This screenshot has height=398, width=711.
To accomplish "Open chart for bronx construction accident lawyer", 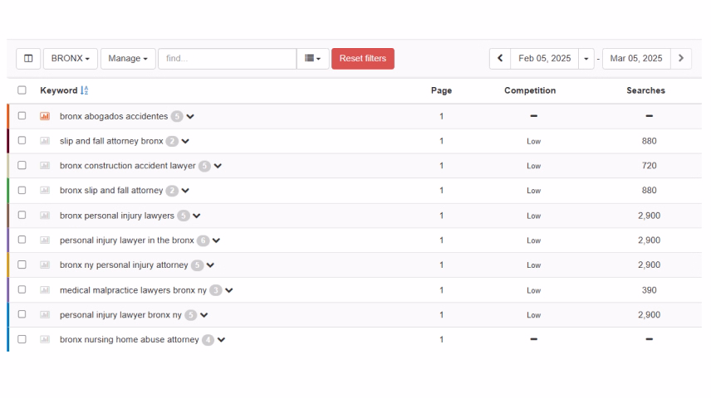I will 45,166.
